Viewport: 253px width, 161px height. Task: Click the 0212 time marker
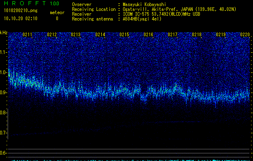(52, 35)
